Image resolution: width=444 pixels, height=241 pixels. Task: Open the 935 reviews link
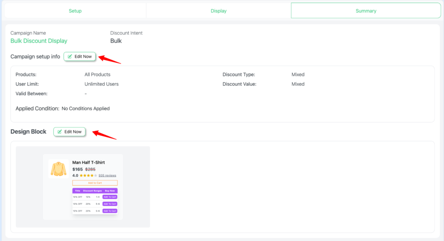[x=107, y=176]
